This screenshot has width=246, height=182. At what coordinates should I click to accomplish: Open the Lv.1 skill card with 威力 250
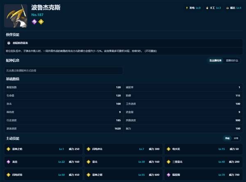(x=43, y=149)
